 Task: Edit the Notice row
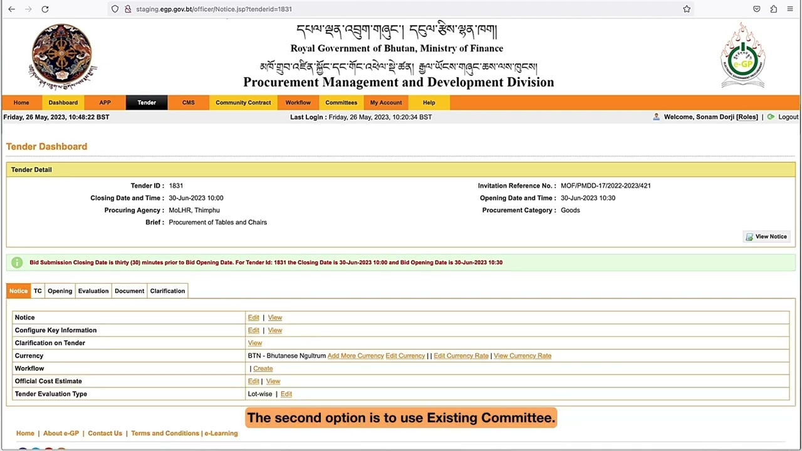[253, 318]
